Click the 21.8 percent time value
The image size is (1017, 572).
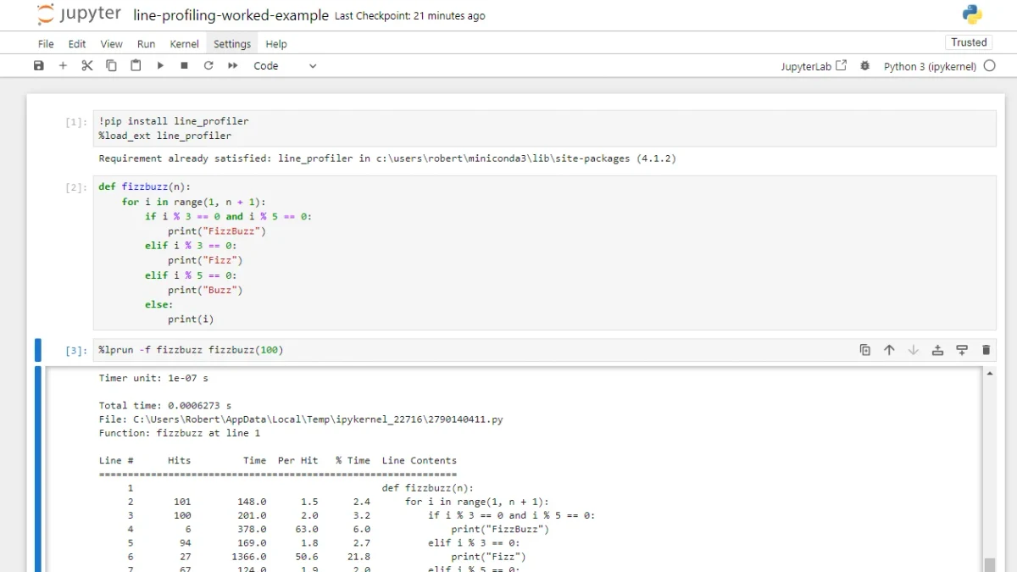(358, 557)
